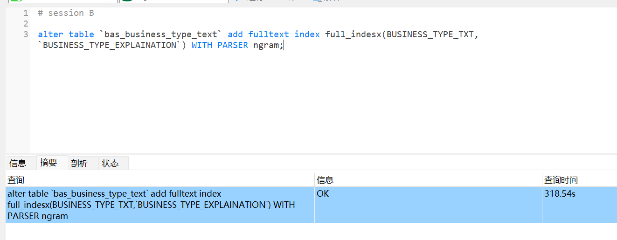Switch to the 信息 tab
The height and width of the screenshot is (240, 617).
click(x=18, y=163)
